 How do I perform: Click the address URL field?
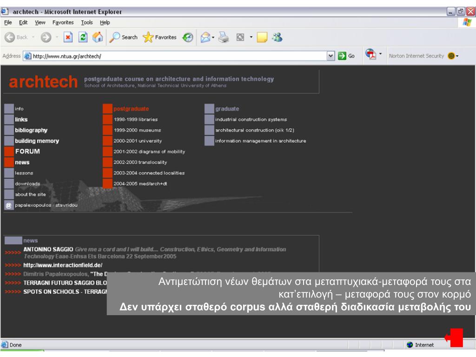pyautogui.click(x=179, y=56)
